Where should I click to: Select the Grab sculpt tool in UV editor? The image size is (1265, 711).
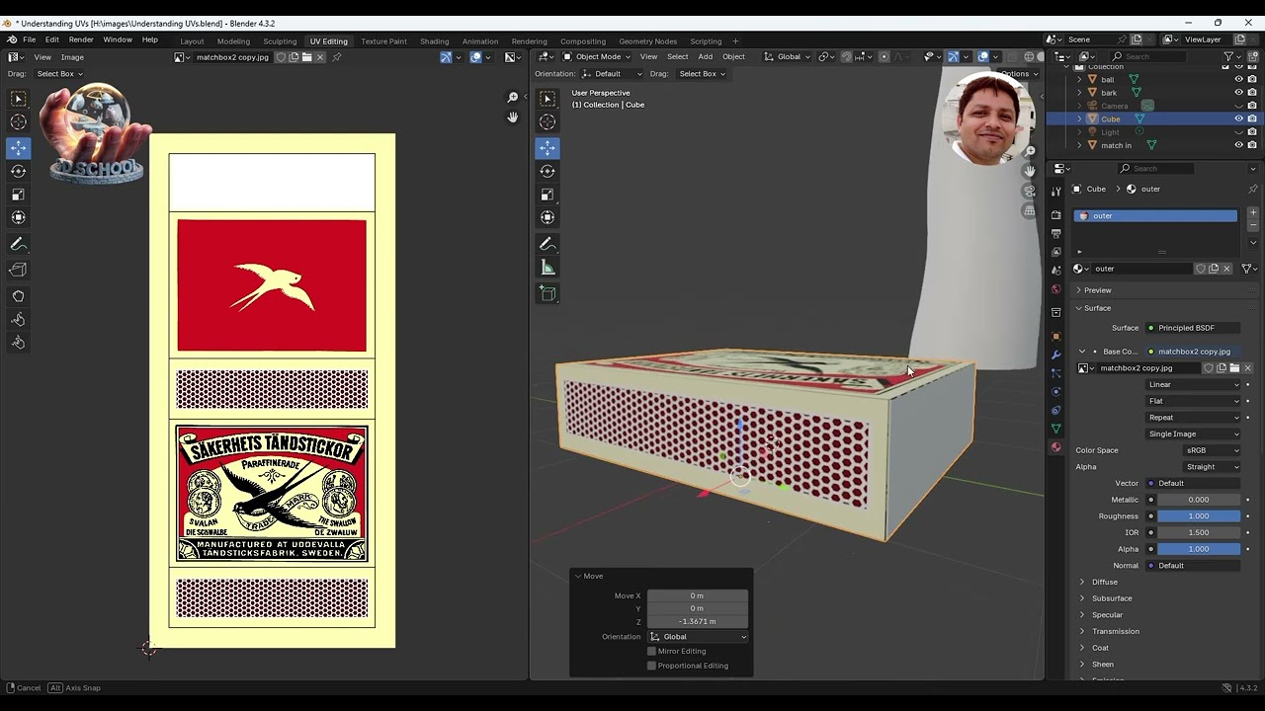click(x=18, y=296)
